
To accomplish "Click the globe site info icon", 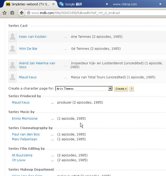I will coord(29,13).
